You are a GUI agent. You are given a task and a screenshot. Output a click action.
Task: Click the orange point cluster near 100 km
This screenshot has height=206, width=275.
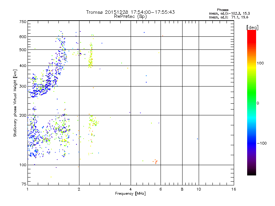coord(156,161)
